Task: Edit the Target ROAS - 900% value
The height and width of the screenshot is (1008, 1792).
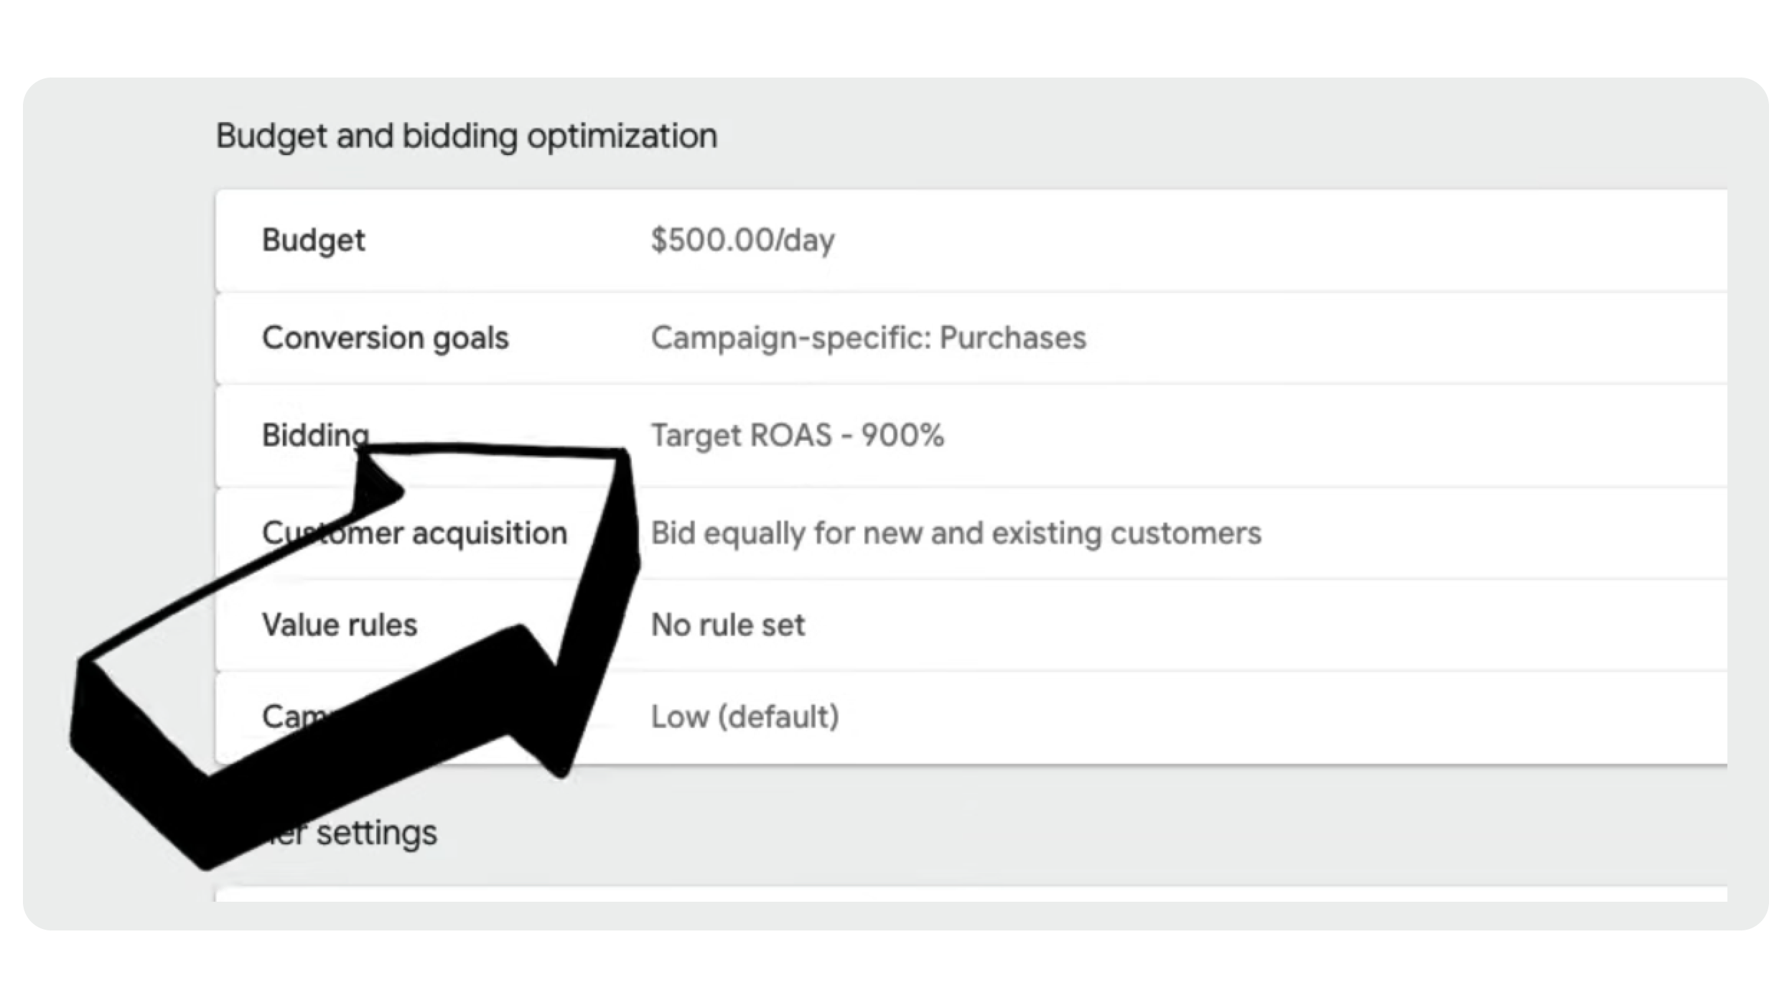Action: 797,436
